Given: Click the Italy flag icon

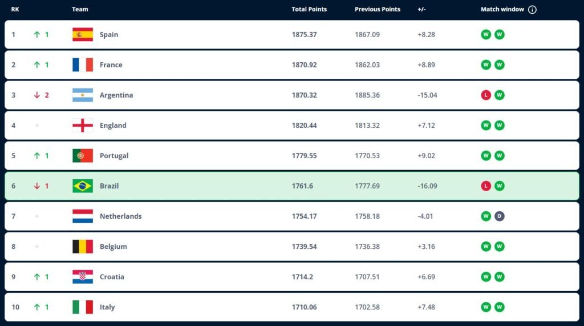Looking at the screenshot, I should 83,307.
